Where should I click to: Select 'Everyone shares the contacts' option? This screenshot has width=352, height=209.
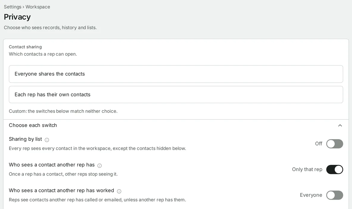(176, 74)
